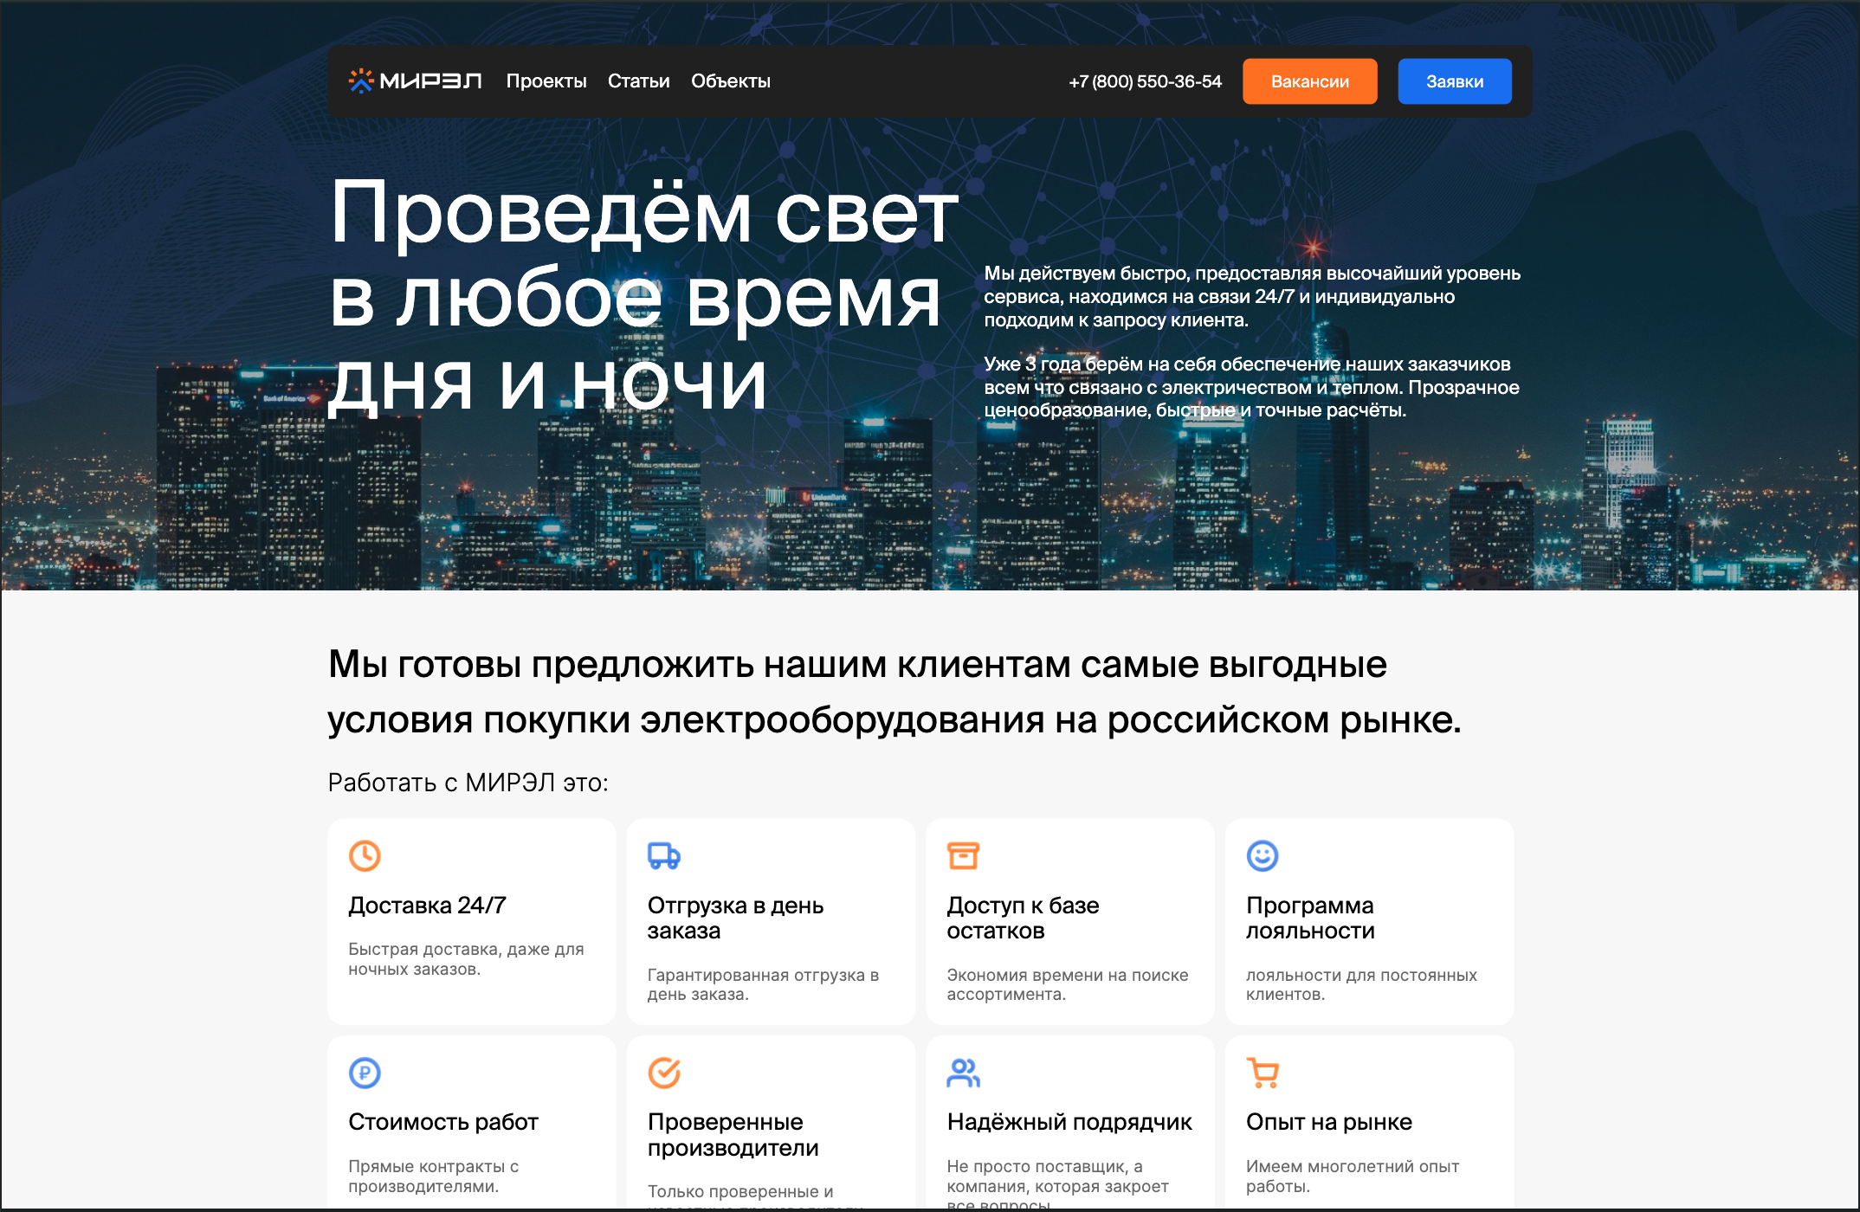The height and width of the screenshot is (1212, 1860).
Task: Click the text Гарантированная отгрузка в день заказа
Action: click(x=763, y=984)
